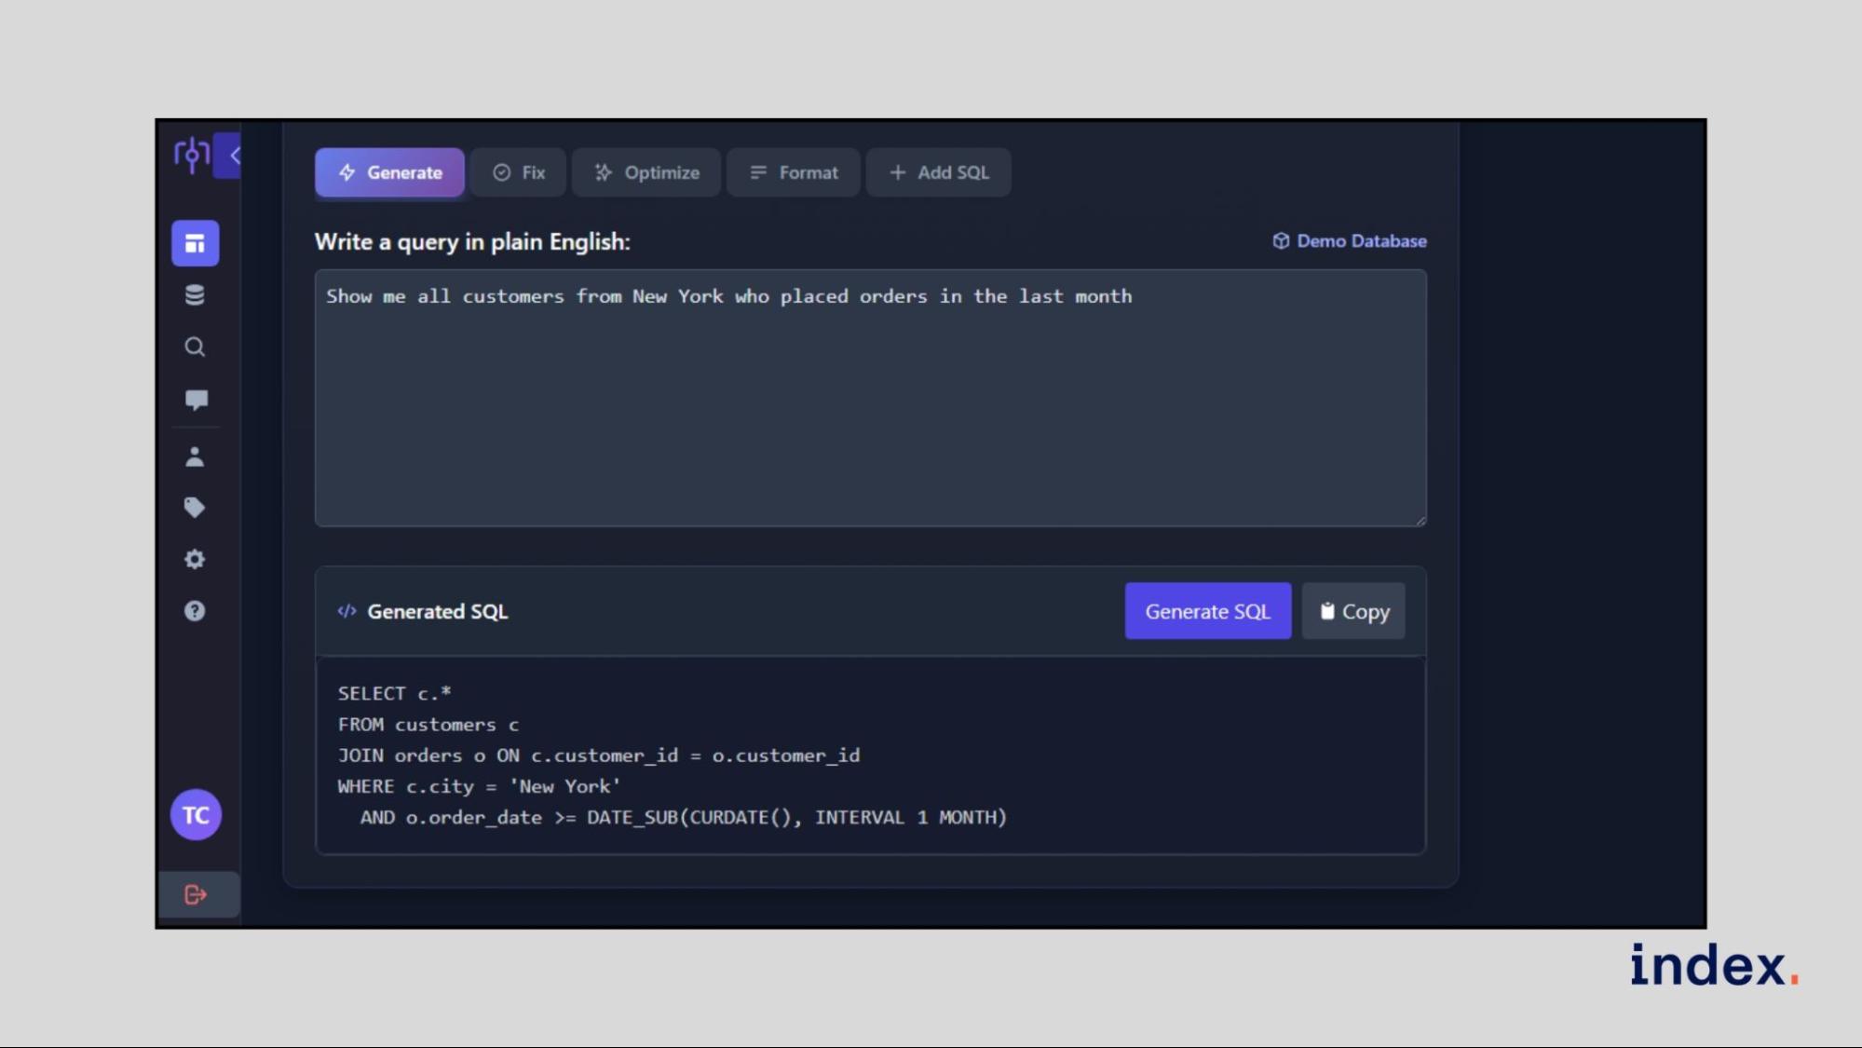This screenshot has width=1862, height=1048.
Task: Click the search magnifier sidebar icon
Action: 195,347
